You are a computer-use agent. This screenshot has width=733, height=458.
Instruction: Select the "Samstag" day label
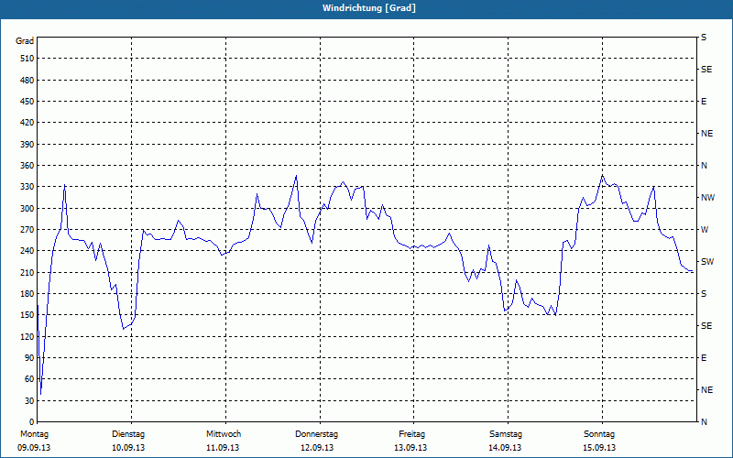(506, 434)
